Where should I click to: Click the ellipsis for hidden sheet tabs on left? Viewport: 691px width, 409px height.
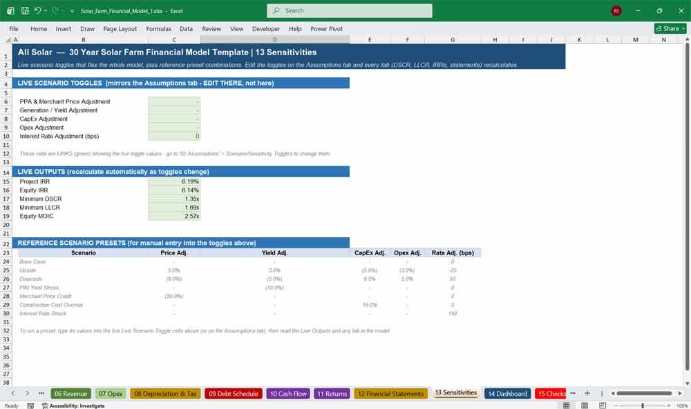41,393
